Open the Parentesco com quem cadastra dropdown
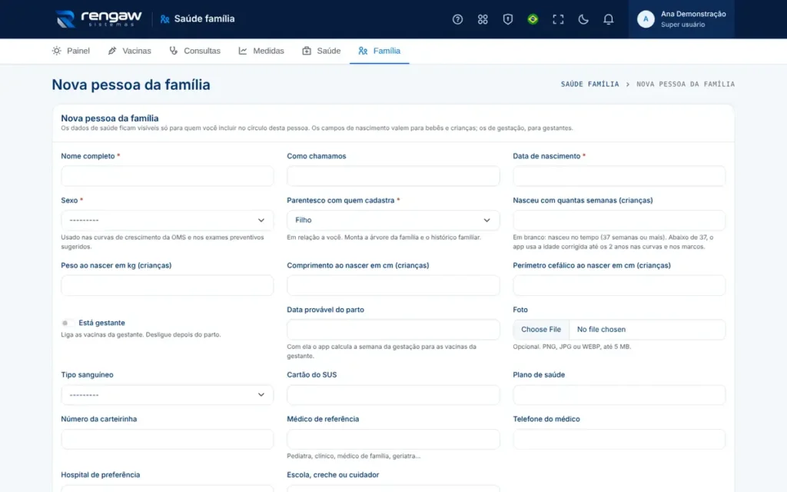 click(x=393, y=221)
